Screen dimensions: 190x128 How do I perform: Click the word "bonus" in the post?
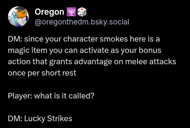point(152,50)
